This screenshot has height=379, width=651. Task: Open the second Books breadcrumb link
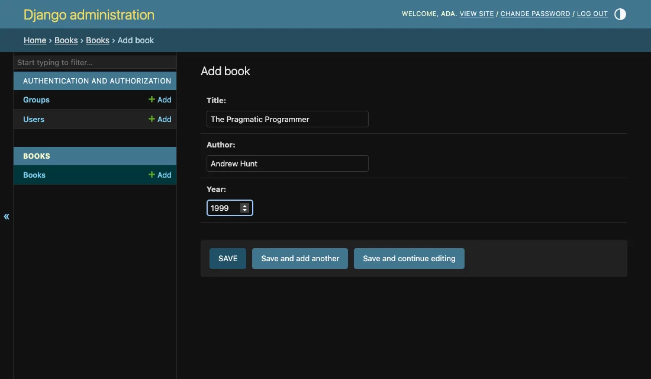(x=98, y=40)
